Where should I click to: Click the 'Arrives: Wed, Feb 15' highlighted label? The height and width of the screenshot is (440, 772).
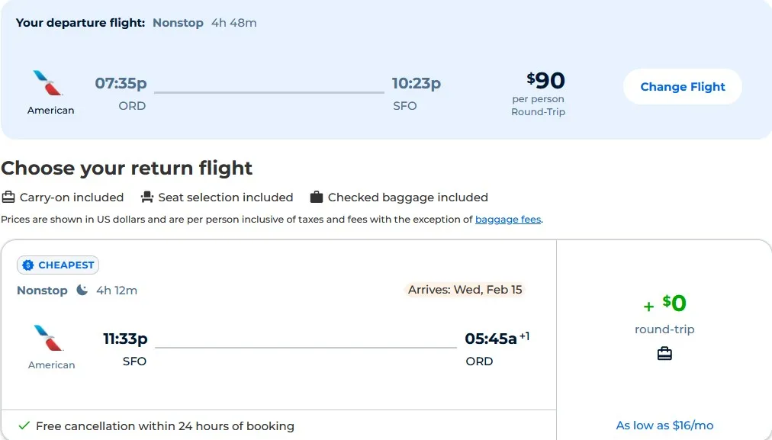465,290
